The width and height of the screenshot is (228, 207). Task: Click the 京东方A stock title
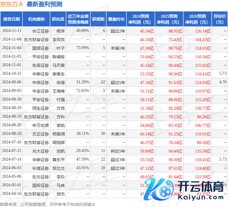(12, 4)
